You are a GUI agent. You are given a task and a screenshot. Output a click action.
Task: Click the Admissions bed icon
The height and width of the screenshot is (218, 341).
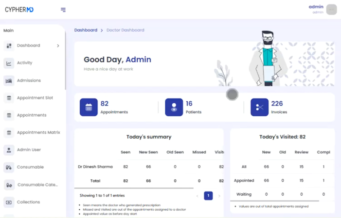tap(9, 80)
